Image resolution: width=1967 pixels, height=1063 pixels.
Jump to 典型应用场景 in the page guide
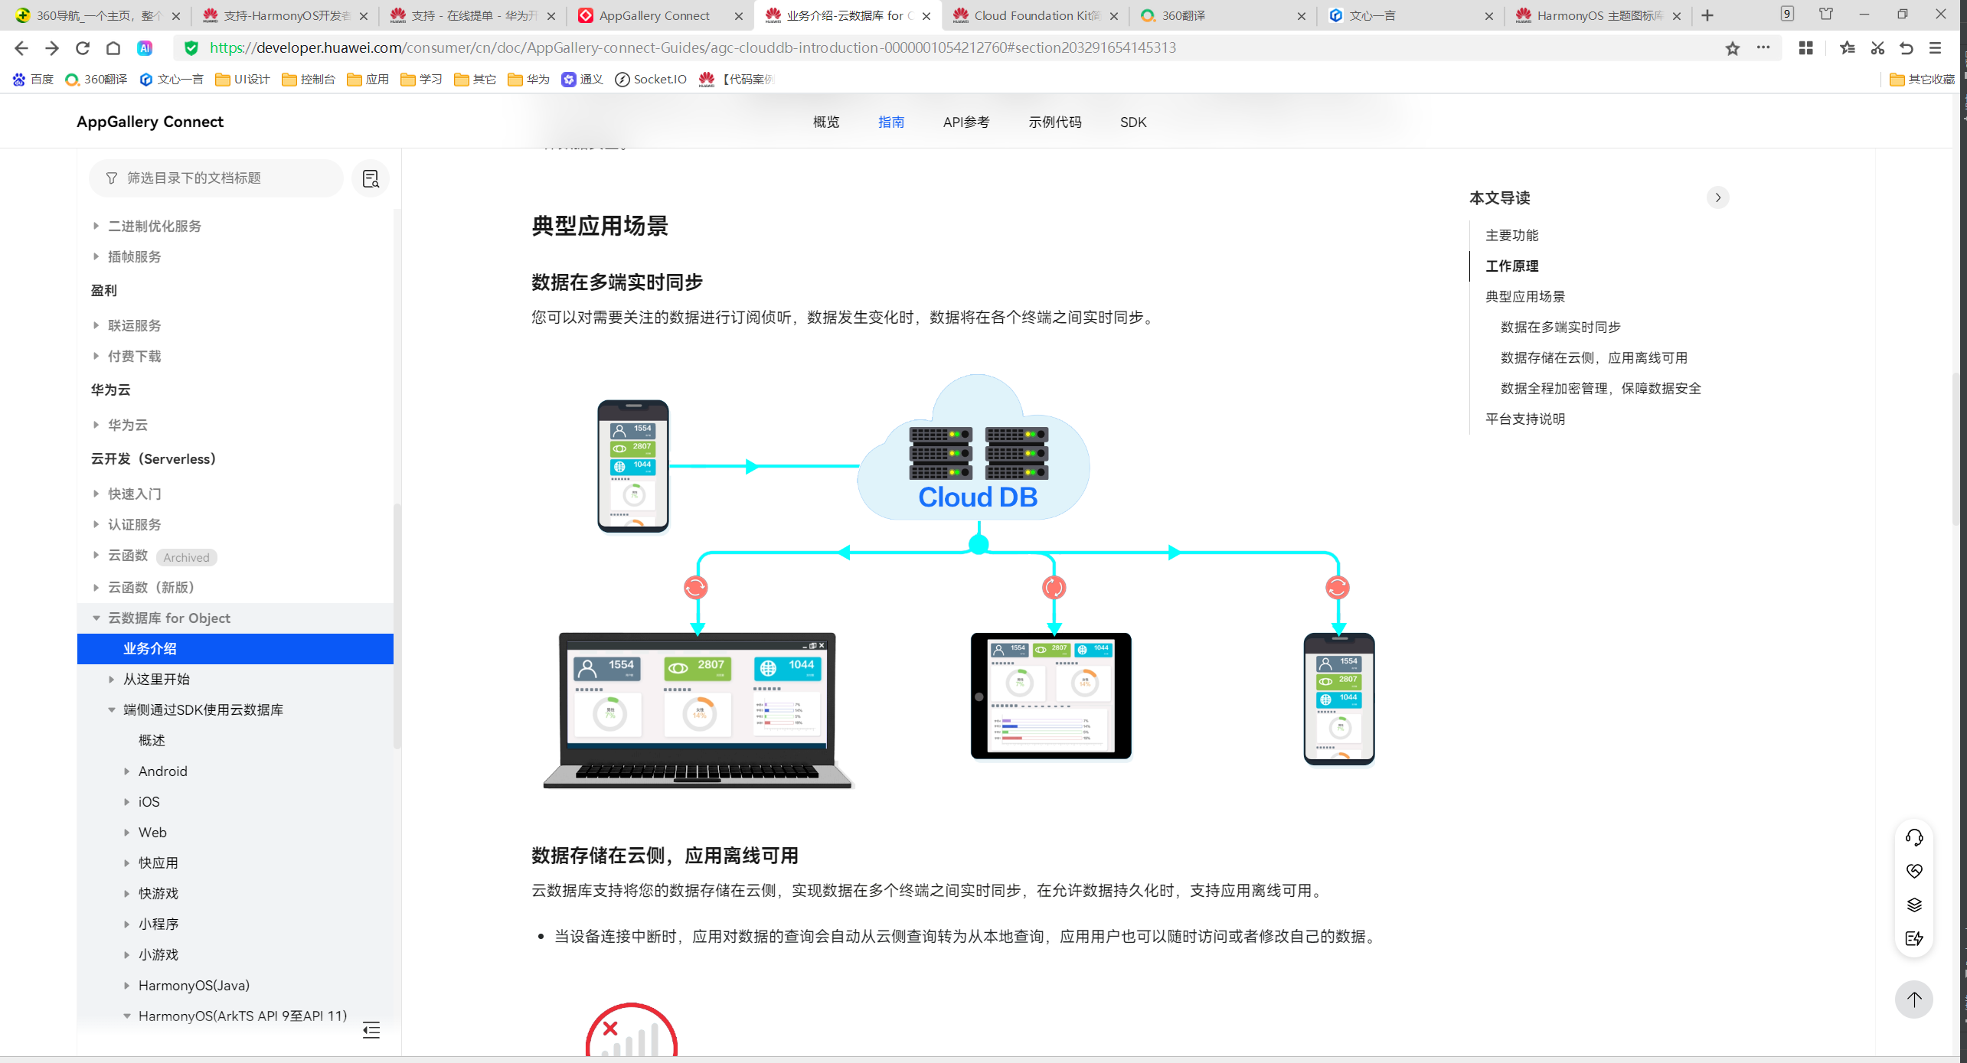pos(1525,296)
